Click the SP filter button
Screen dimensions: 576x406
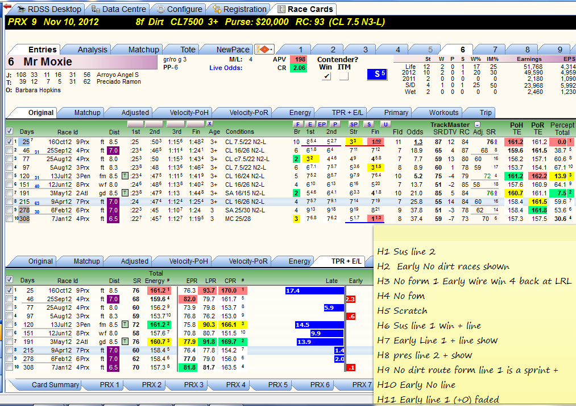tap(354, 124)
